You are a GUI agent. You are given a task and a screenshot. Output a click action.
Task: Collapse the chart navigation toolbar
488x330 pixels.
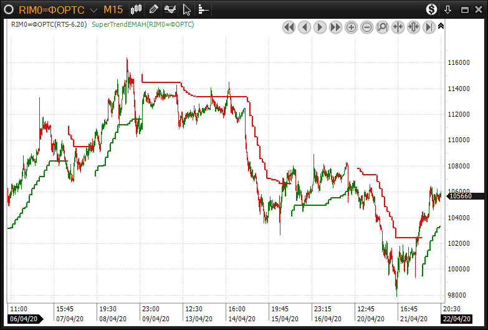coord(441,26)
